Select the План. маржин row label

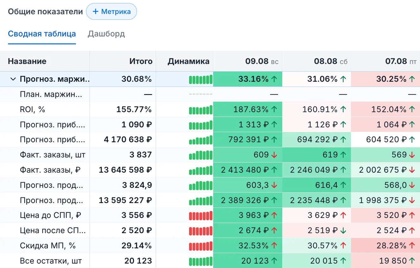pyautogui.click(x=51, y=94)
